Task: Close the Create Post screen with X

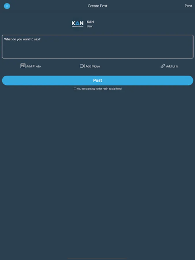Action: coord(7,6)
